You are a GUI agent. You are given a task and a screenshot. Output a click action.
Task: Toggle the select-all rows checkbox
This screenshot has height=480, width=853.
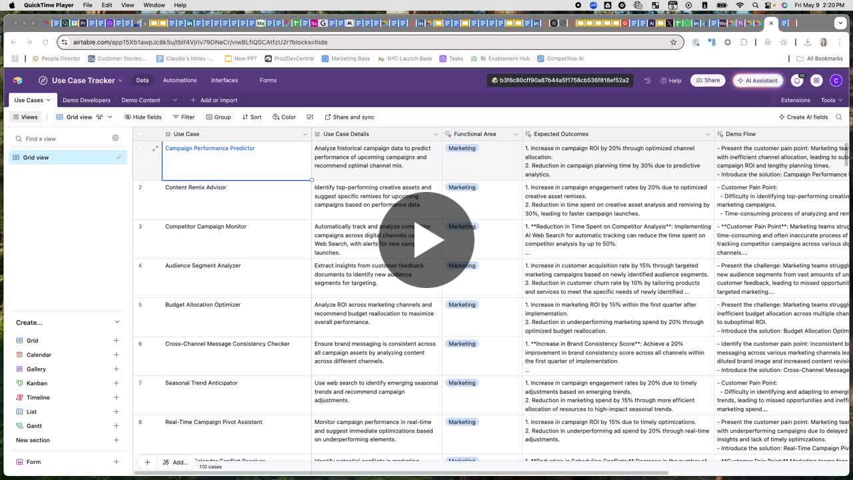[141, 134]
